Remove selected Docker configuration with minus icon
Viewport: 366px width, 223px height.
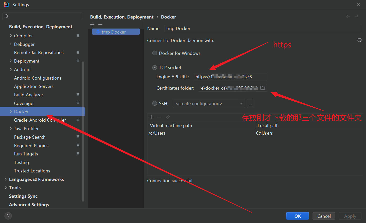pyautogui.click(x=100, y=24)
